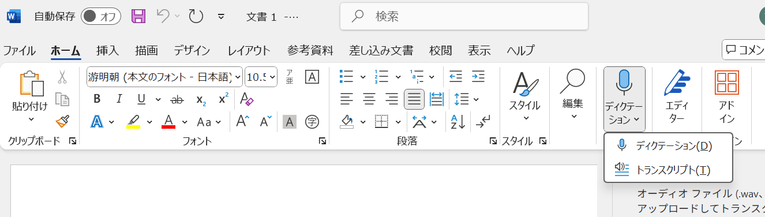Click the enclosed character 字 icon

coord(312,122)
